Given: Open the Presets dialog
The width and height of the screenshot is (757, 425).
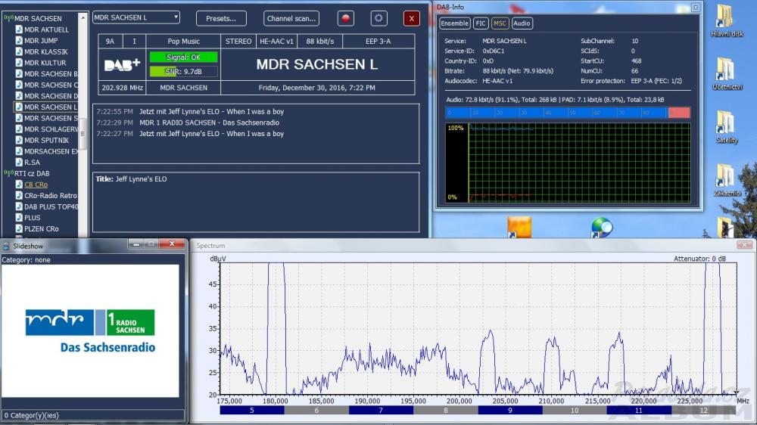Looking at the screenshot, I should 221,18.
